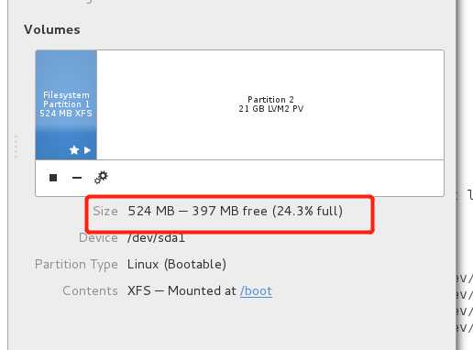The height and width of the screenshot is (350, 473).
Task: Click the XFS — Mounted at contents text
Action: pyautogui.click(x=182, y=290)
